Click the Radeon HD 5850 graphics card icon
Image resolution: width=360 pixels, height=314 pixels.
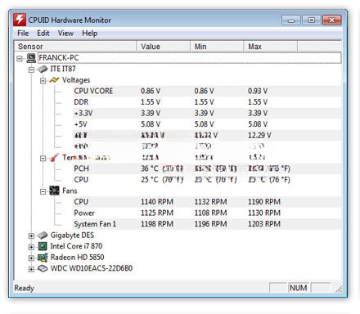point(43,258)
